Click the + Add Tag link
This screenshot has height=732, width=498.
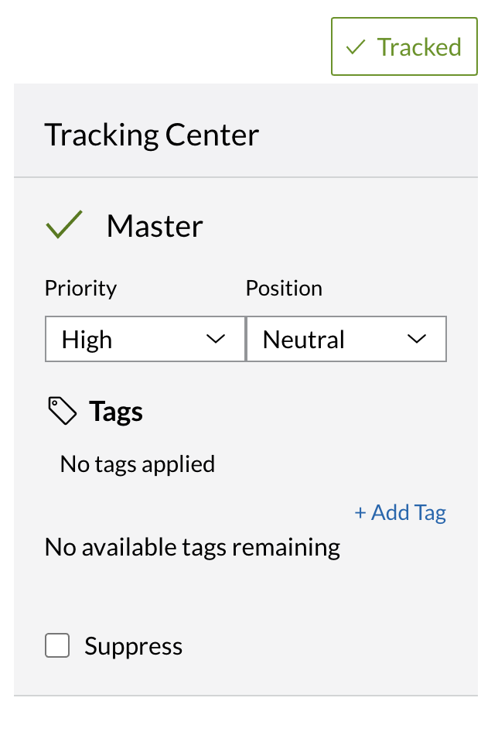(400, 512)
